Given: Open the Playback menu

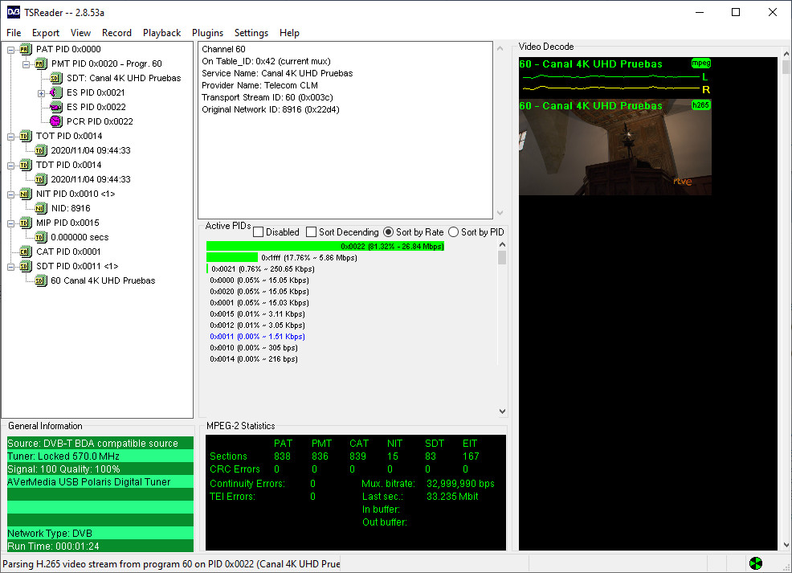Looking at the screenshot, I should click(161, 33).
